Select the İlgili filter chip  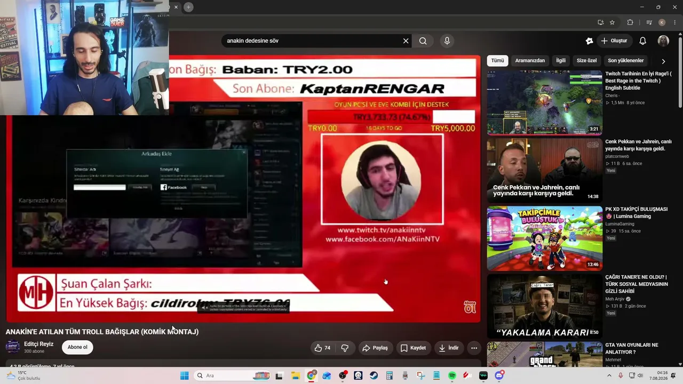click(x=561, y=60)
